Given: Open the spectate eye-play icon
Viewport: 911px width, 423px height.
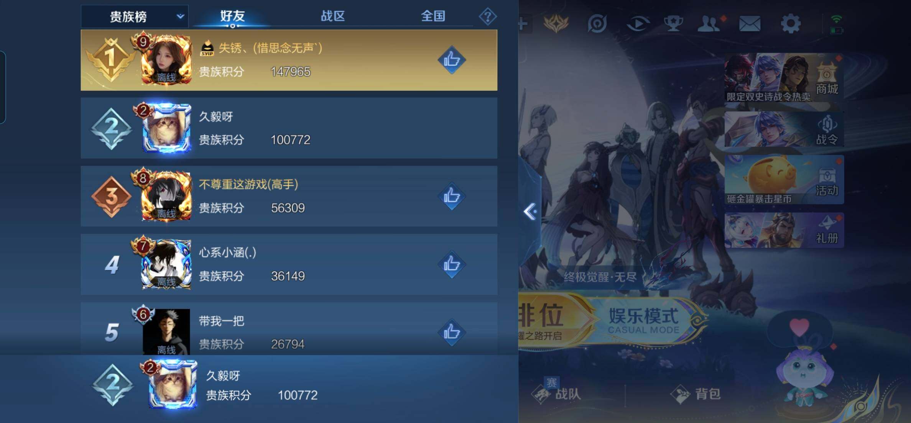Looking at the screenshot, I should coord(638,24).
